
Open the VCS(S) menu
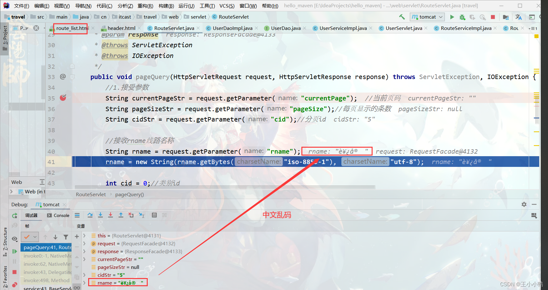[227, 6]
